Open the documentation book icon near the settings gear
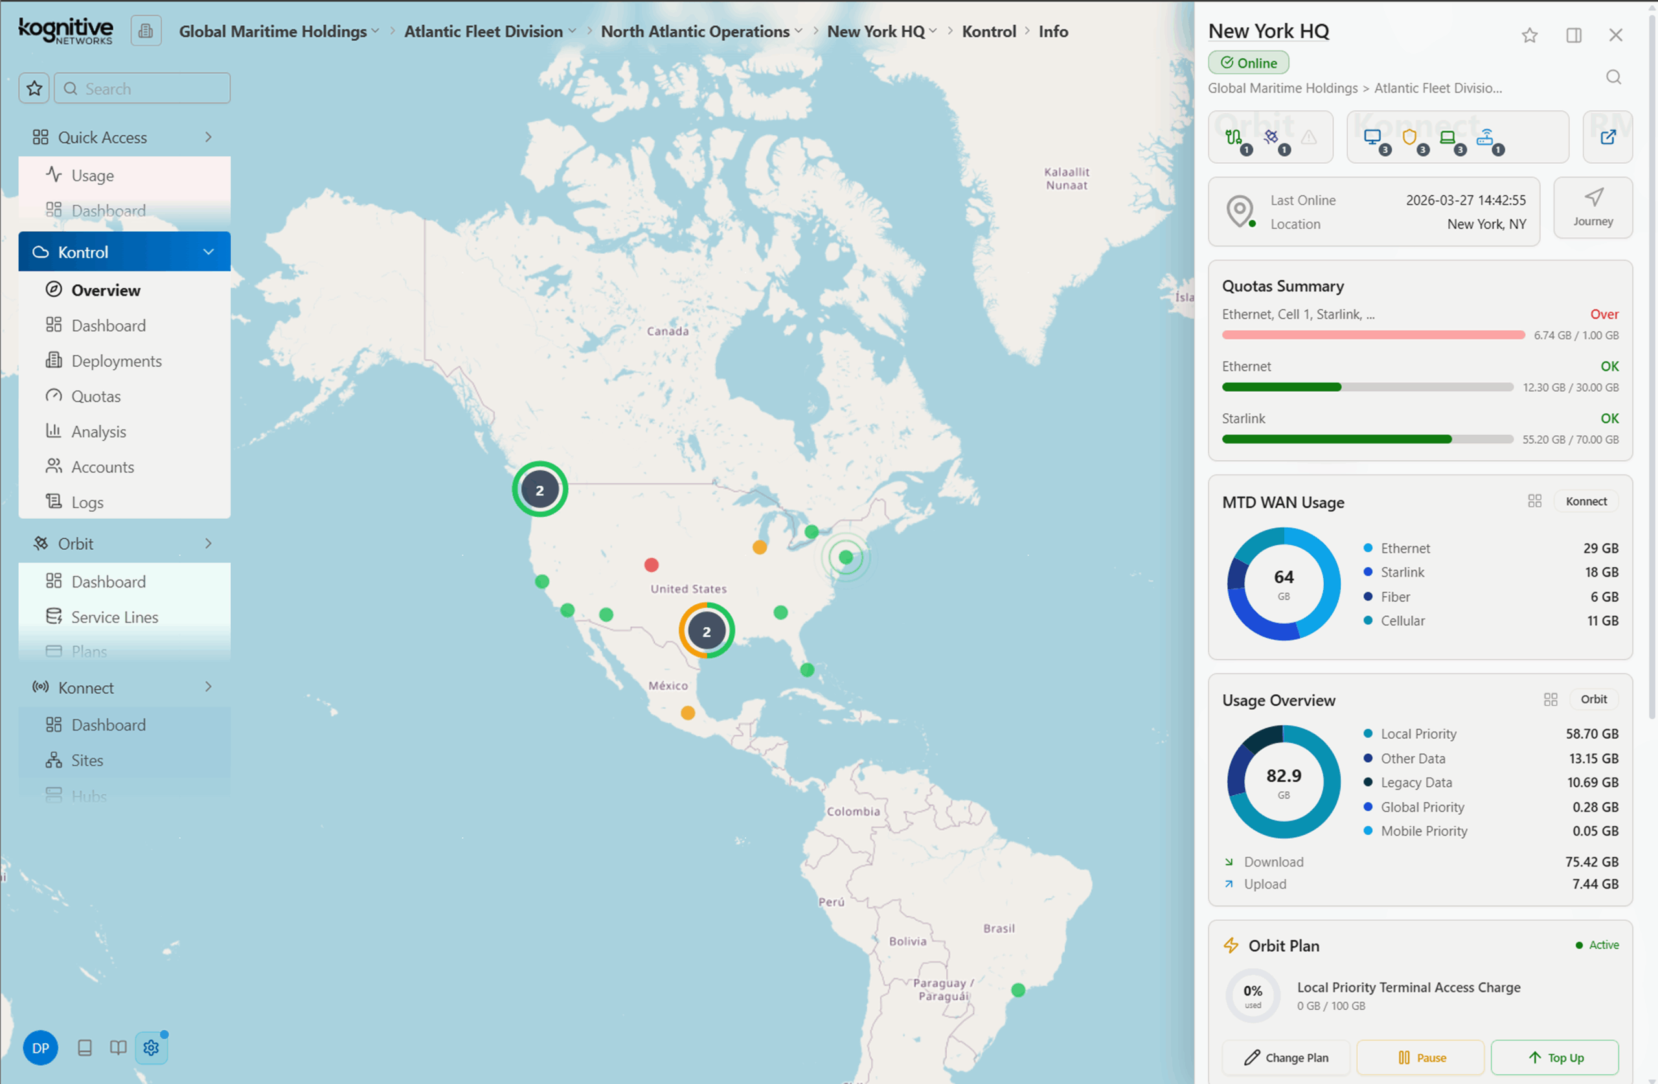This screenshot has width=1658, height=1084. (118, 1047)
